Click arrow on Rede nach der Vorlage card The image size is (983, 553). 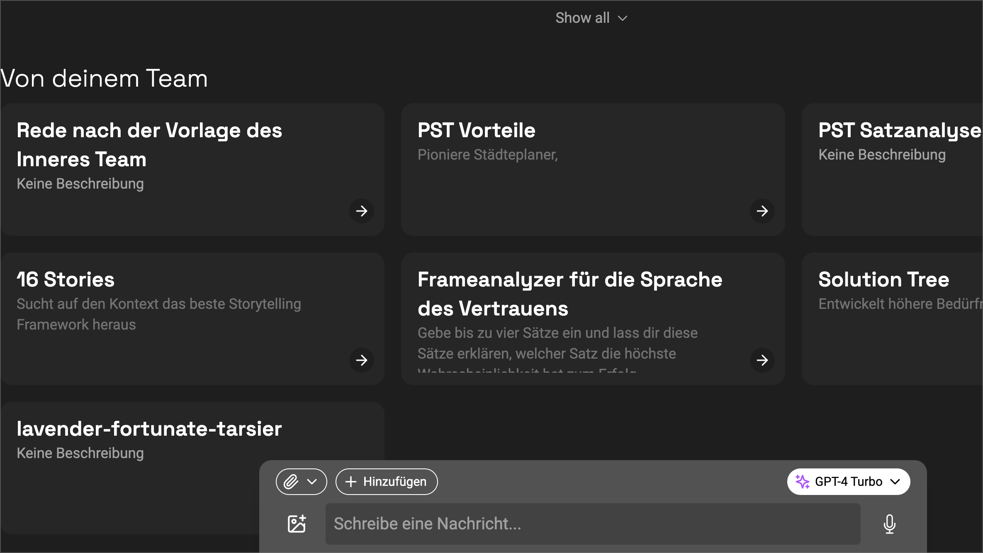click(362, 211)
